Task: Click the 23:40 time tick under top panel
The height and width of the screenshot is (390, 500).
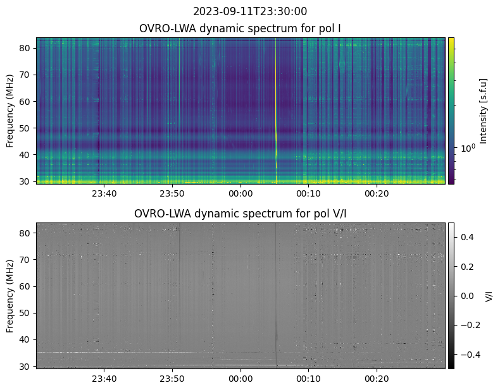Action: pyautogui.click(x=104, y=193)
